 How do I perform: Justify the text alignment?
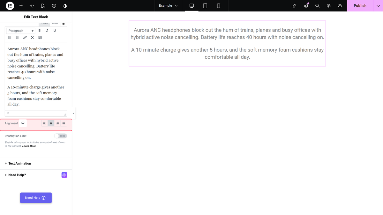(x=64, y=123)
